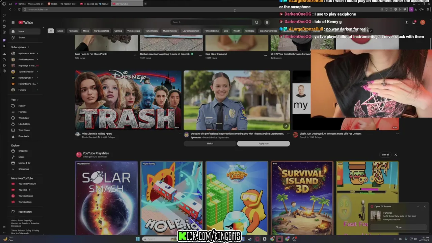Select the Car dealerships chip
432x243 pixels.
point(102,31)
